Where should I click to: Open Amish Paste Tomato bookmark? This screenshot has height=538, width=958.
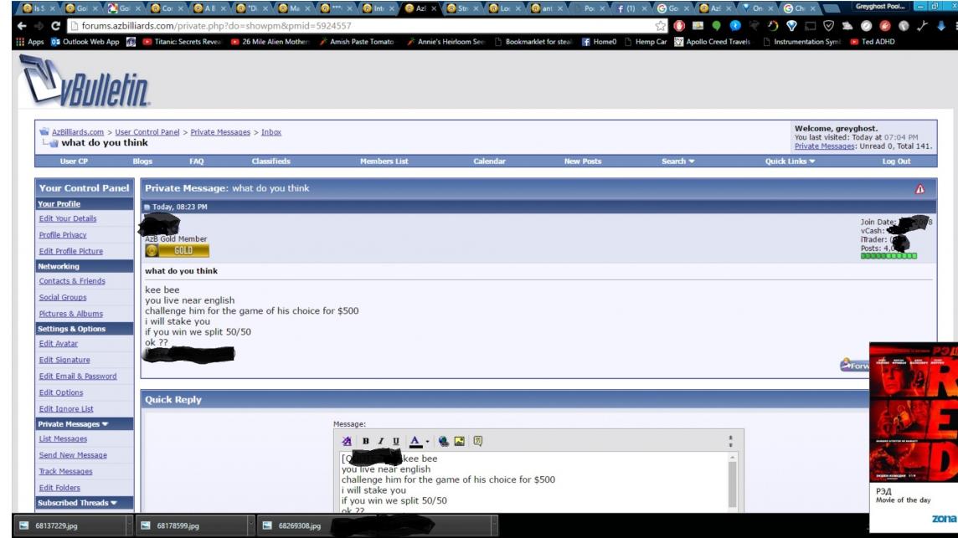(356, 42)
